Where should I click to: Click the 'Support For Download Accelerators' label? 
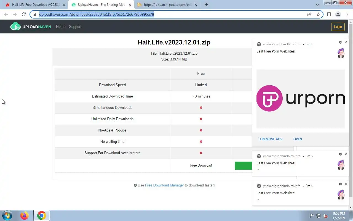(113, 153)
